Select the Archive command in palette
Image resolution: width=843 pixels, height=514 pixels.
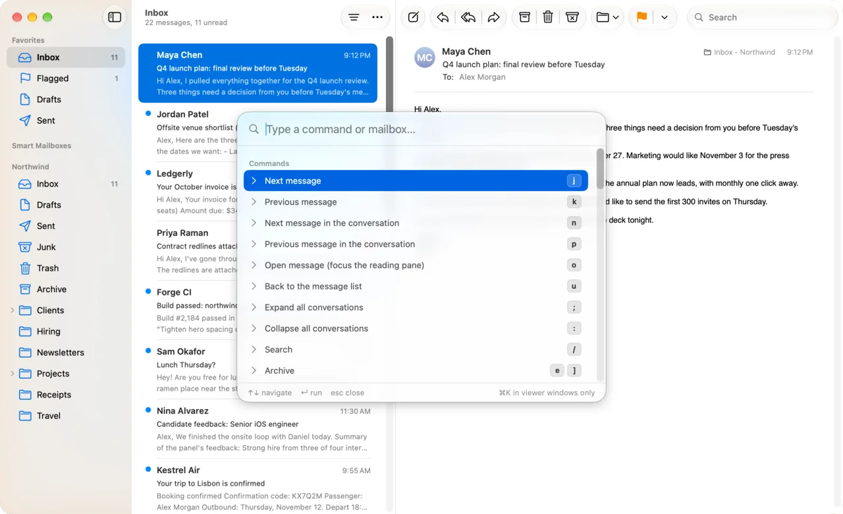pyautogui.click(x=416, y=370)
